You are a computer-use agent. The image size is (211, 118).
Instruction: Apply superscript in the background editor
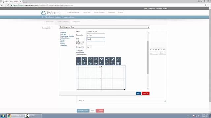164,49
